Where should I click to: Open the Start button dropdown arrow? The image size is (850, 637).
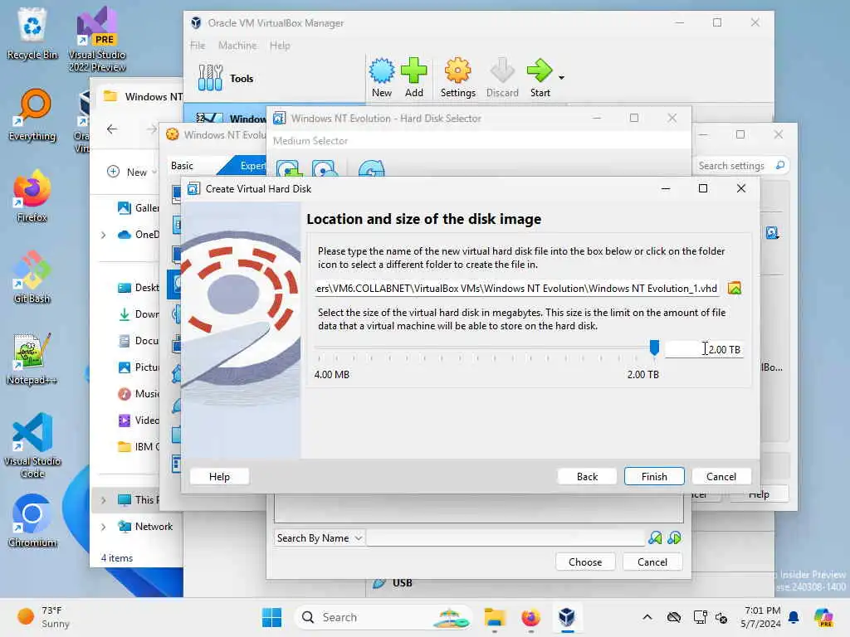(562, 77)
